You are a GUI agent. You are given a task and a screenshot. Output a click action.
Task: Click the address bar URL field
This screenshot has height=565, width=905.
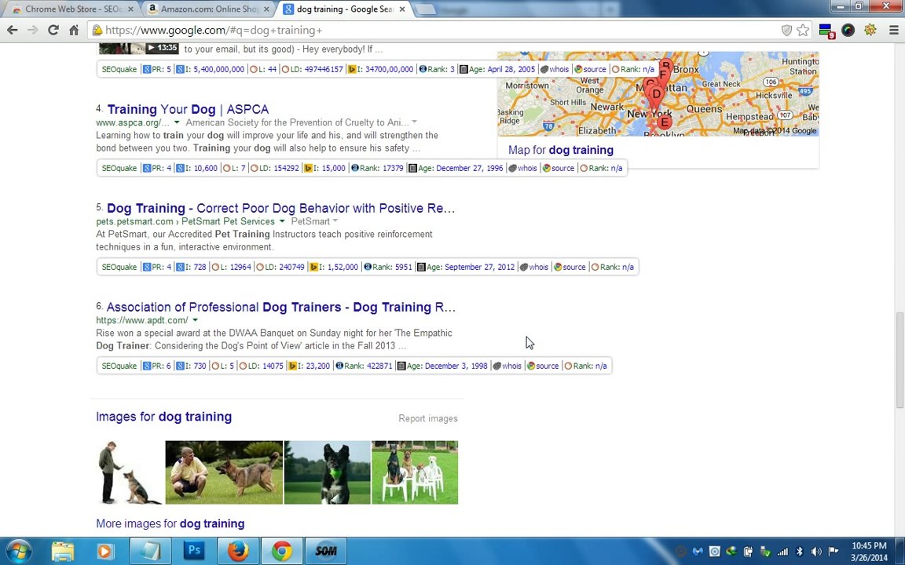tap(433, 30)
